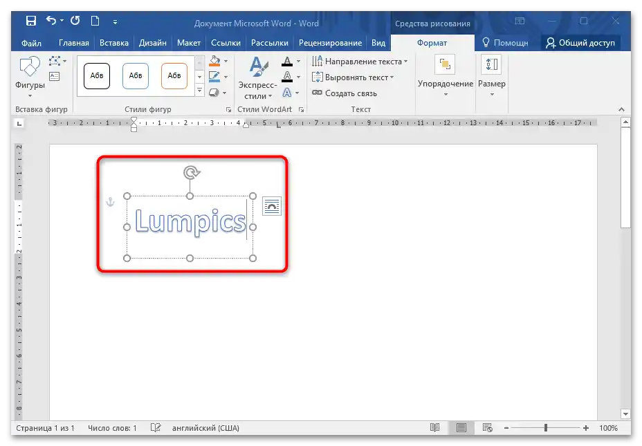Move down one row of shape styles

tap(199, 77)
